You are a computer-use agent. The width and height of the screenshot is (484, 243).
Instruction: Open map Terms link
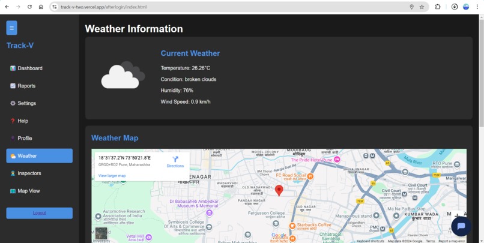tap(431, 241)
